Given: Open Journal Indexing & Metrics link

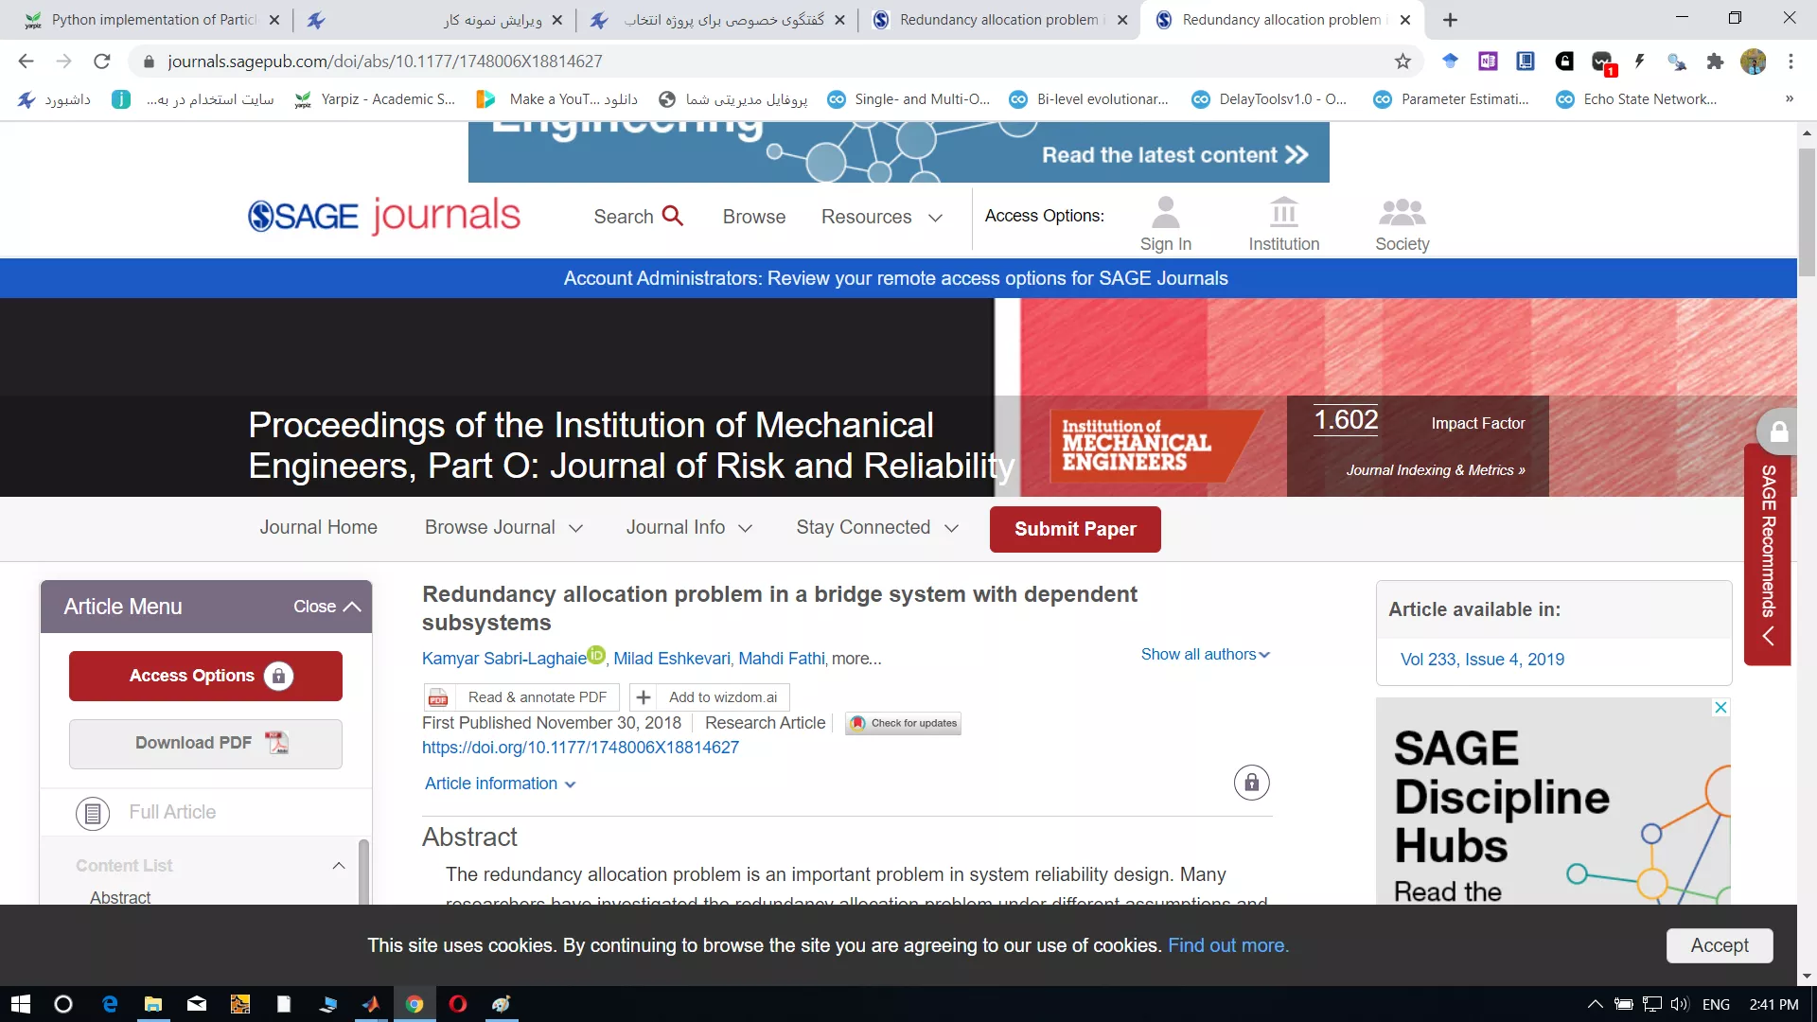Looking at the screenshot, I should [x=1436, y=470].
